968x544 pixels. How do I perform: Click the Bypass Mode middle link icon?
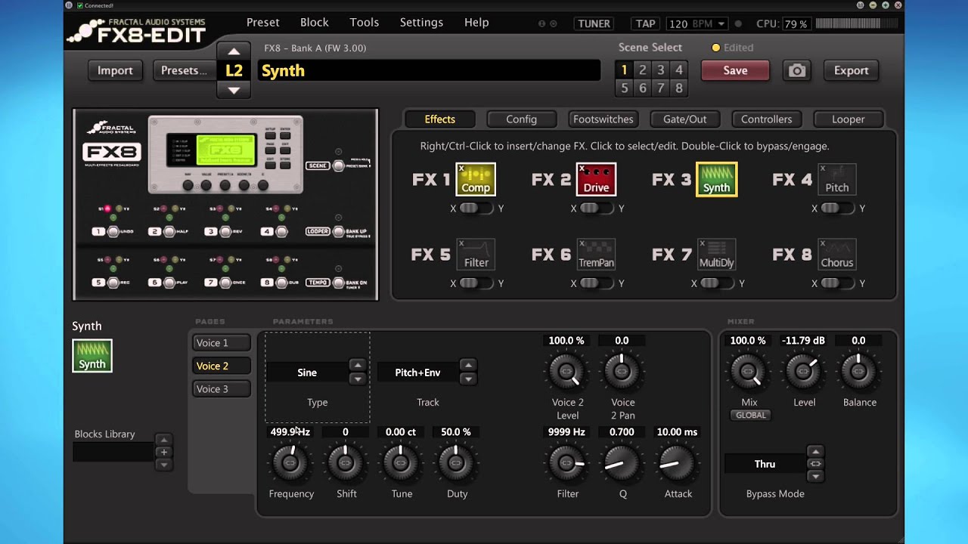click(814, 464)
